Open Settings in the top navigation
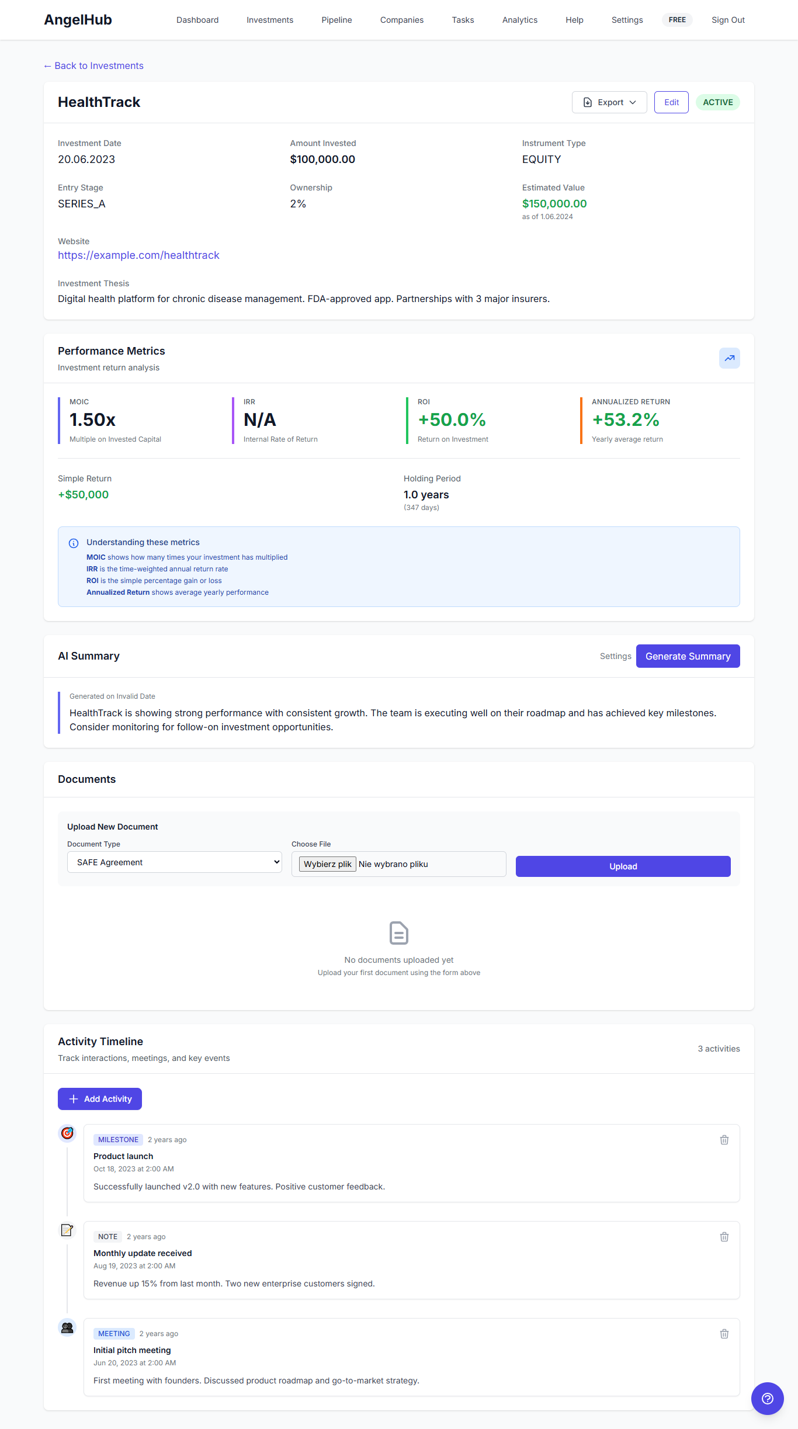798x1429 pixels. [x=627, y=20]
